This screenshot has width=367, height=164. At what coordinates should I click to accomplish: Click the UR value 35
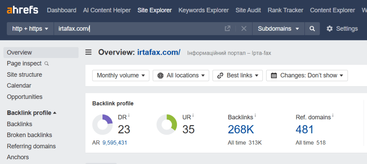189,129
